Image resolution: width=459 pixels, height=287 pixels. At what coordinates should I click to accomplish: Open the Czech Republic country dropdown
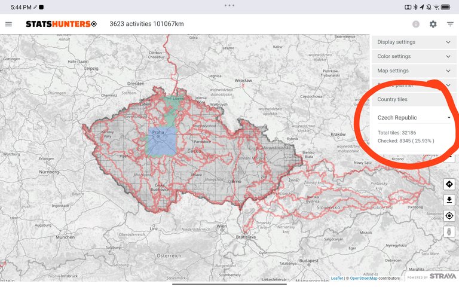414,118
